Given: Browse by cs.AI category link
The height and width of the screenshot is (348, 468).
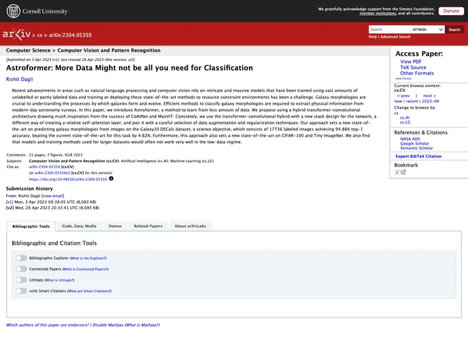Looking at the screenshot, I should pyautogui.click(x=405, y=118).
